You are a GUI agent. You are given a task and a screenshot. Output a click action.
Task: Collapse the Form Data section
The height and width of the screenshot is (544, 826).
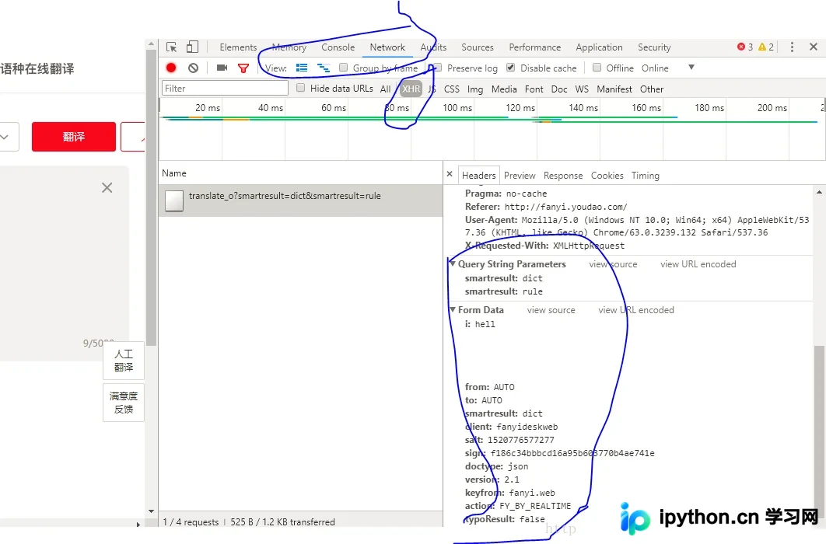coord(453,309)
